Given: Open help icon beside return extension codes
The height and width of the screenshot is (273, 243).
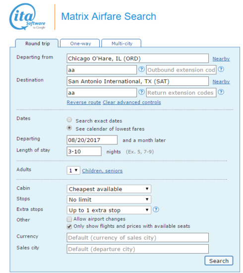Looking at the screenshot, I should (221, 92).
